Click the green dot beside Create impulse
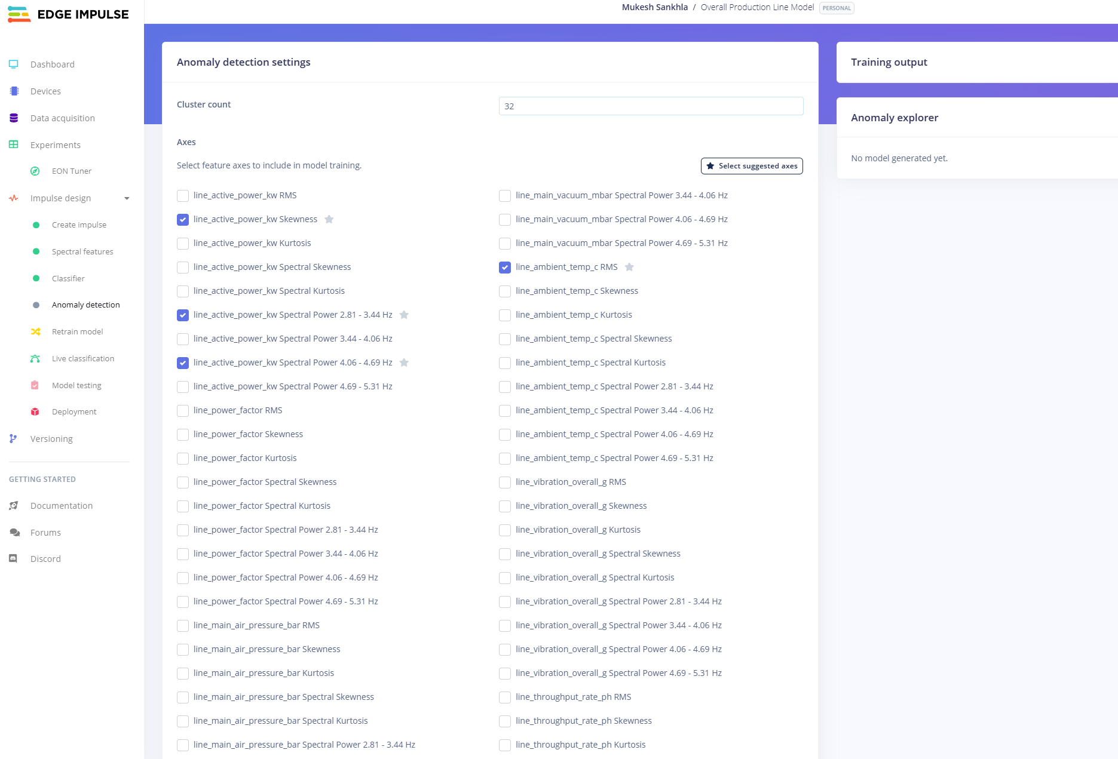Screen dimensions: 1118x759 point(36,225)
